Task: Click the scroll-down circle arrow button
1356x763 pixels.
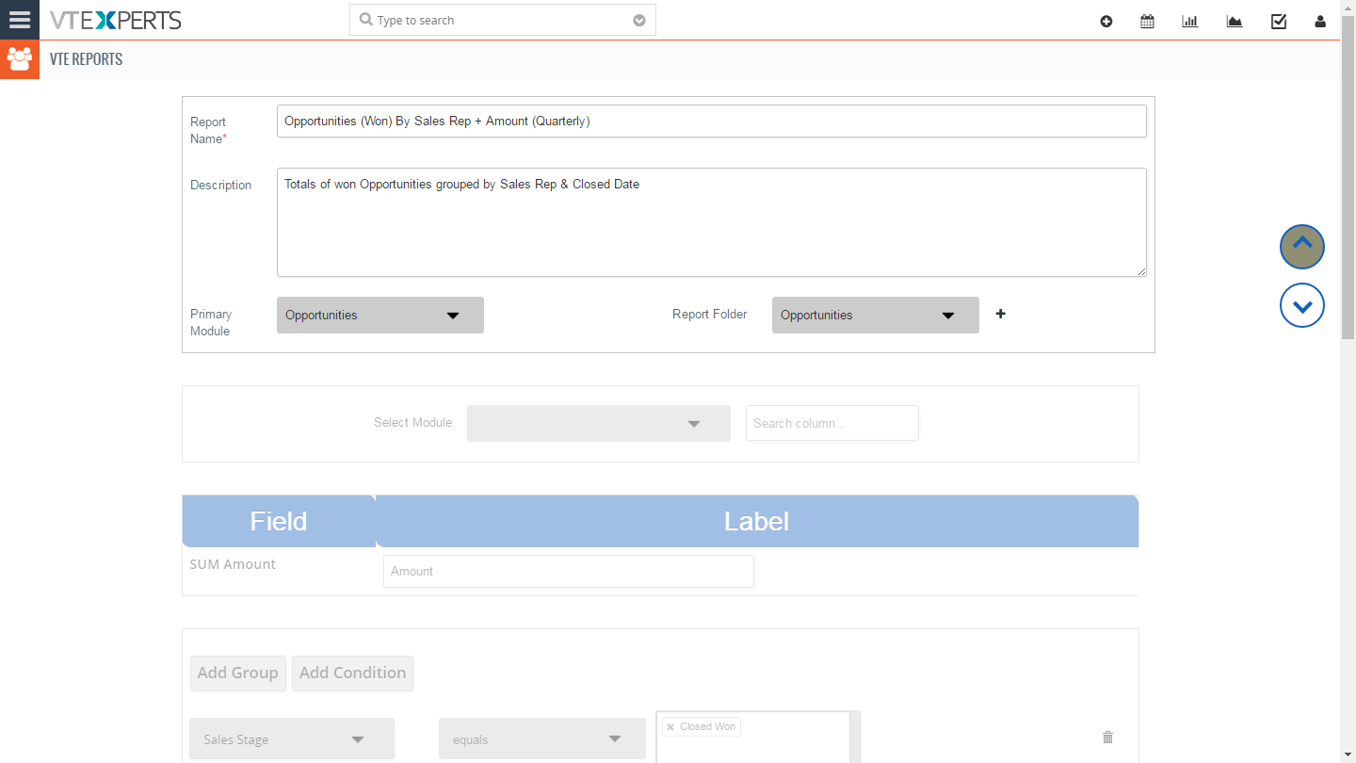Action: point(1302,305)
